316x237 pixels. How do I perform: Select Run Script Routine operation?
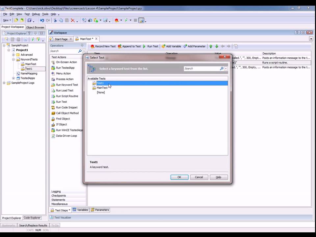coord(65,96)
